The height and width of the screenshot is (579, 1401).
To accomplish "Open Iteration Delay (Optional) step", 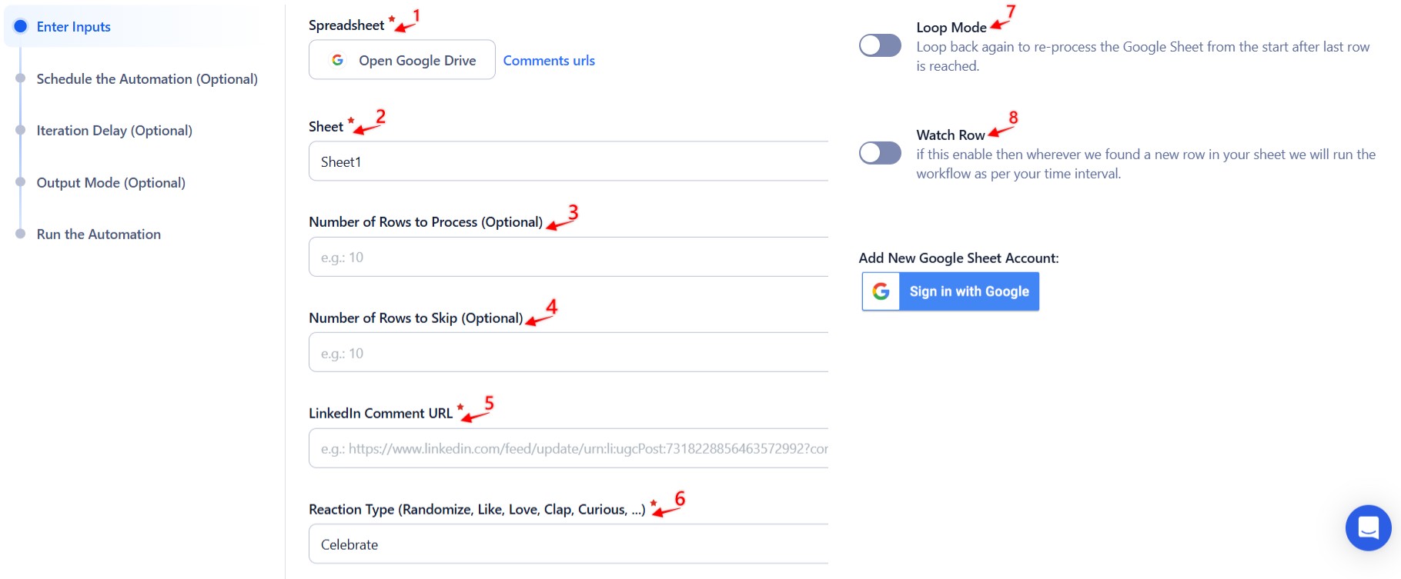I will pyautogui.click(x=115, y=131).
